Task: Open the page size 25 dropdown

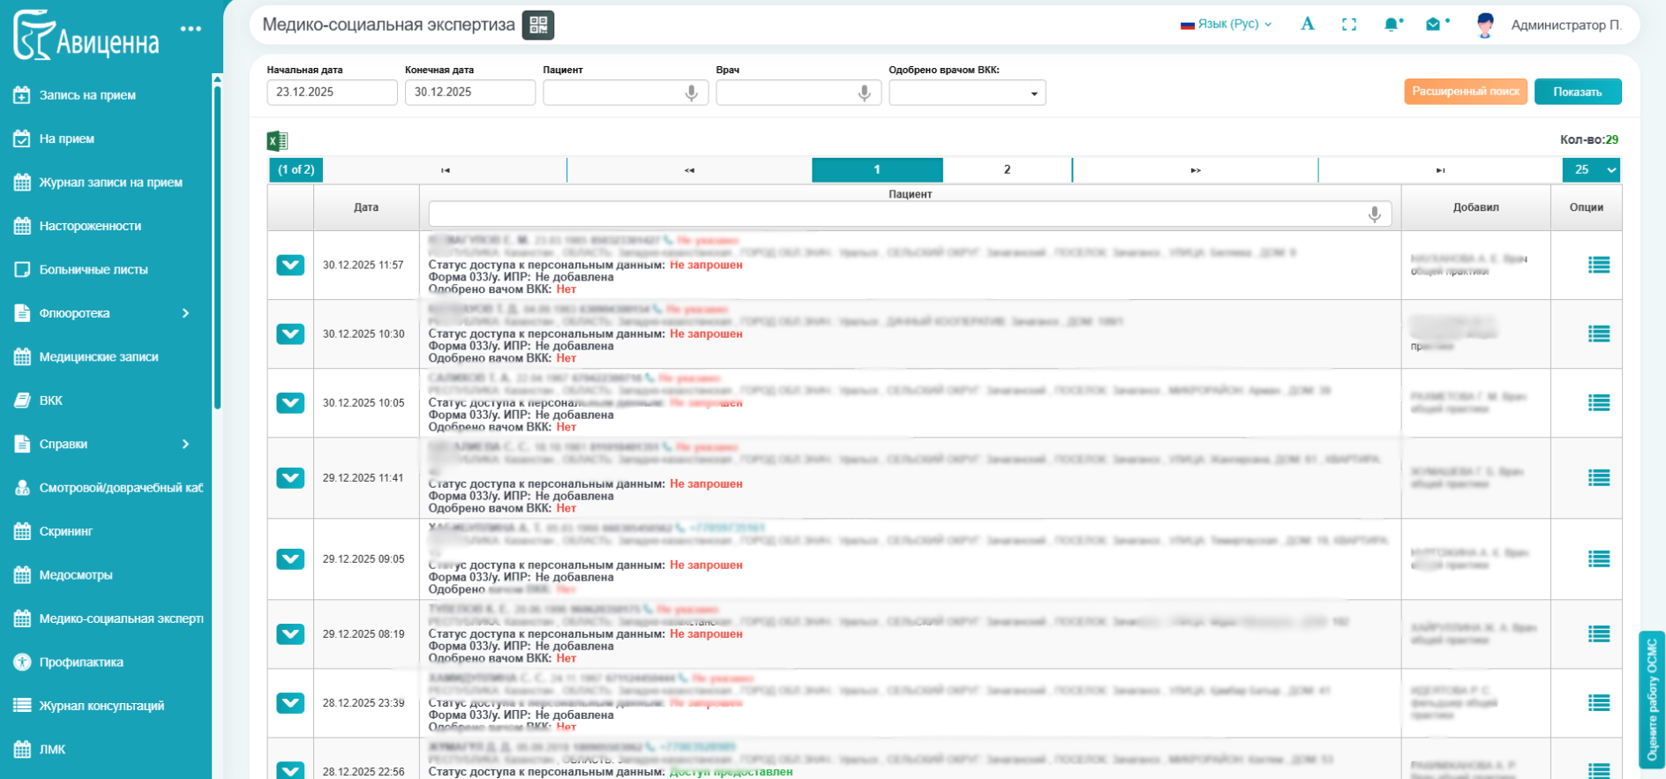Action: tap(1591, 170)
